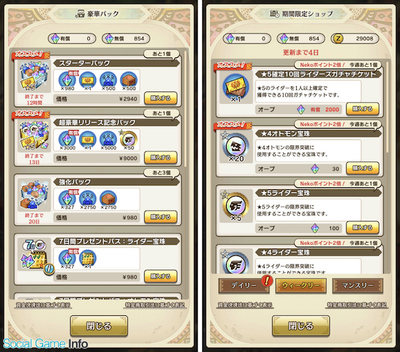Image resolution: width=400 pixels, height=352 pixels.
Task: Close the 期間限定ショップ window
Action: [301, 326]
